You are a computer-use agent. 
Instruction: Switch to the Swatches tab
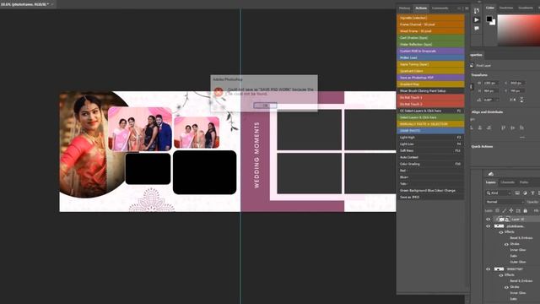506,8
